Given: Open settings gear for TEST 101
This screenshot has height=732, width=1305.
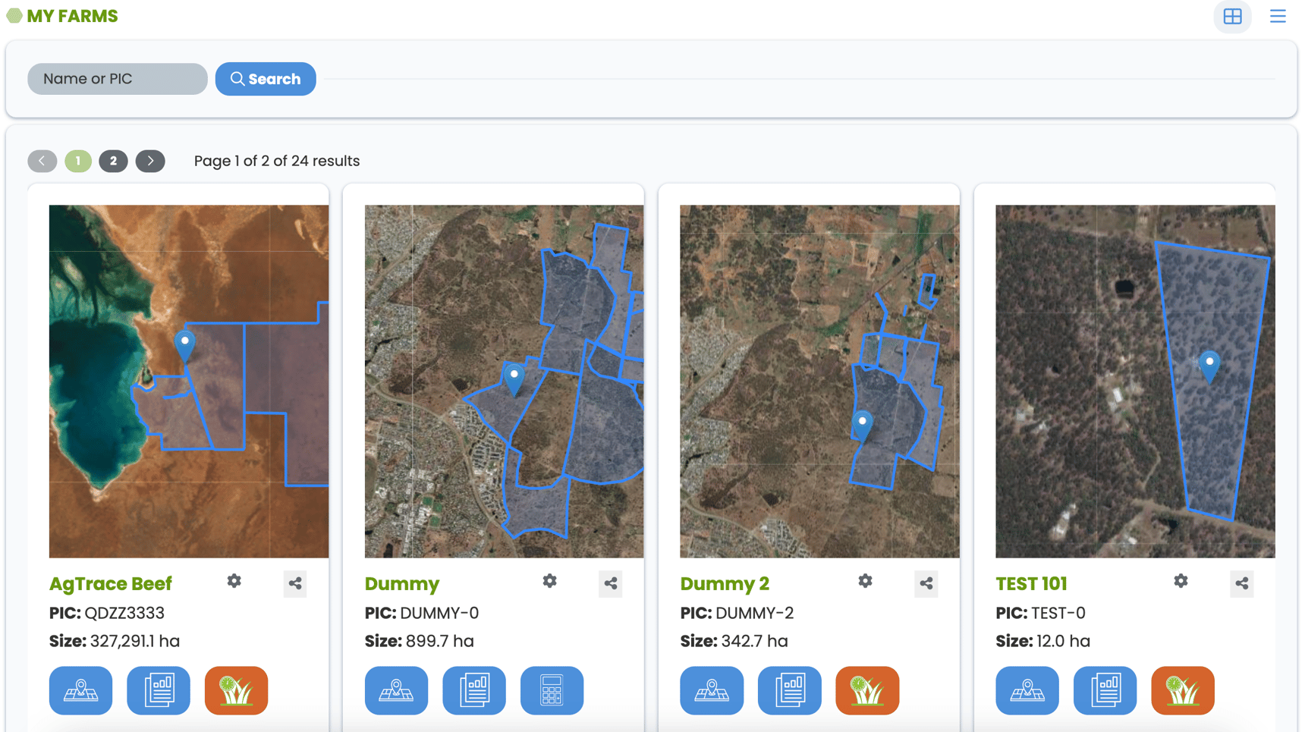Looking at the screenshot, I should click(x=1181, y=581).
